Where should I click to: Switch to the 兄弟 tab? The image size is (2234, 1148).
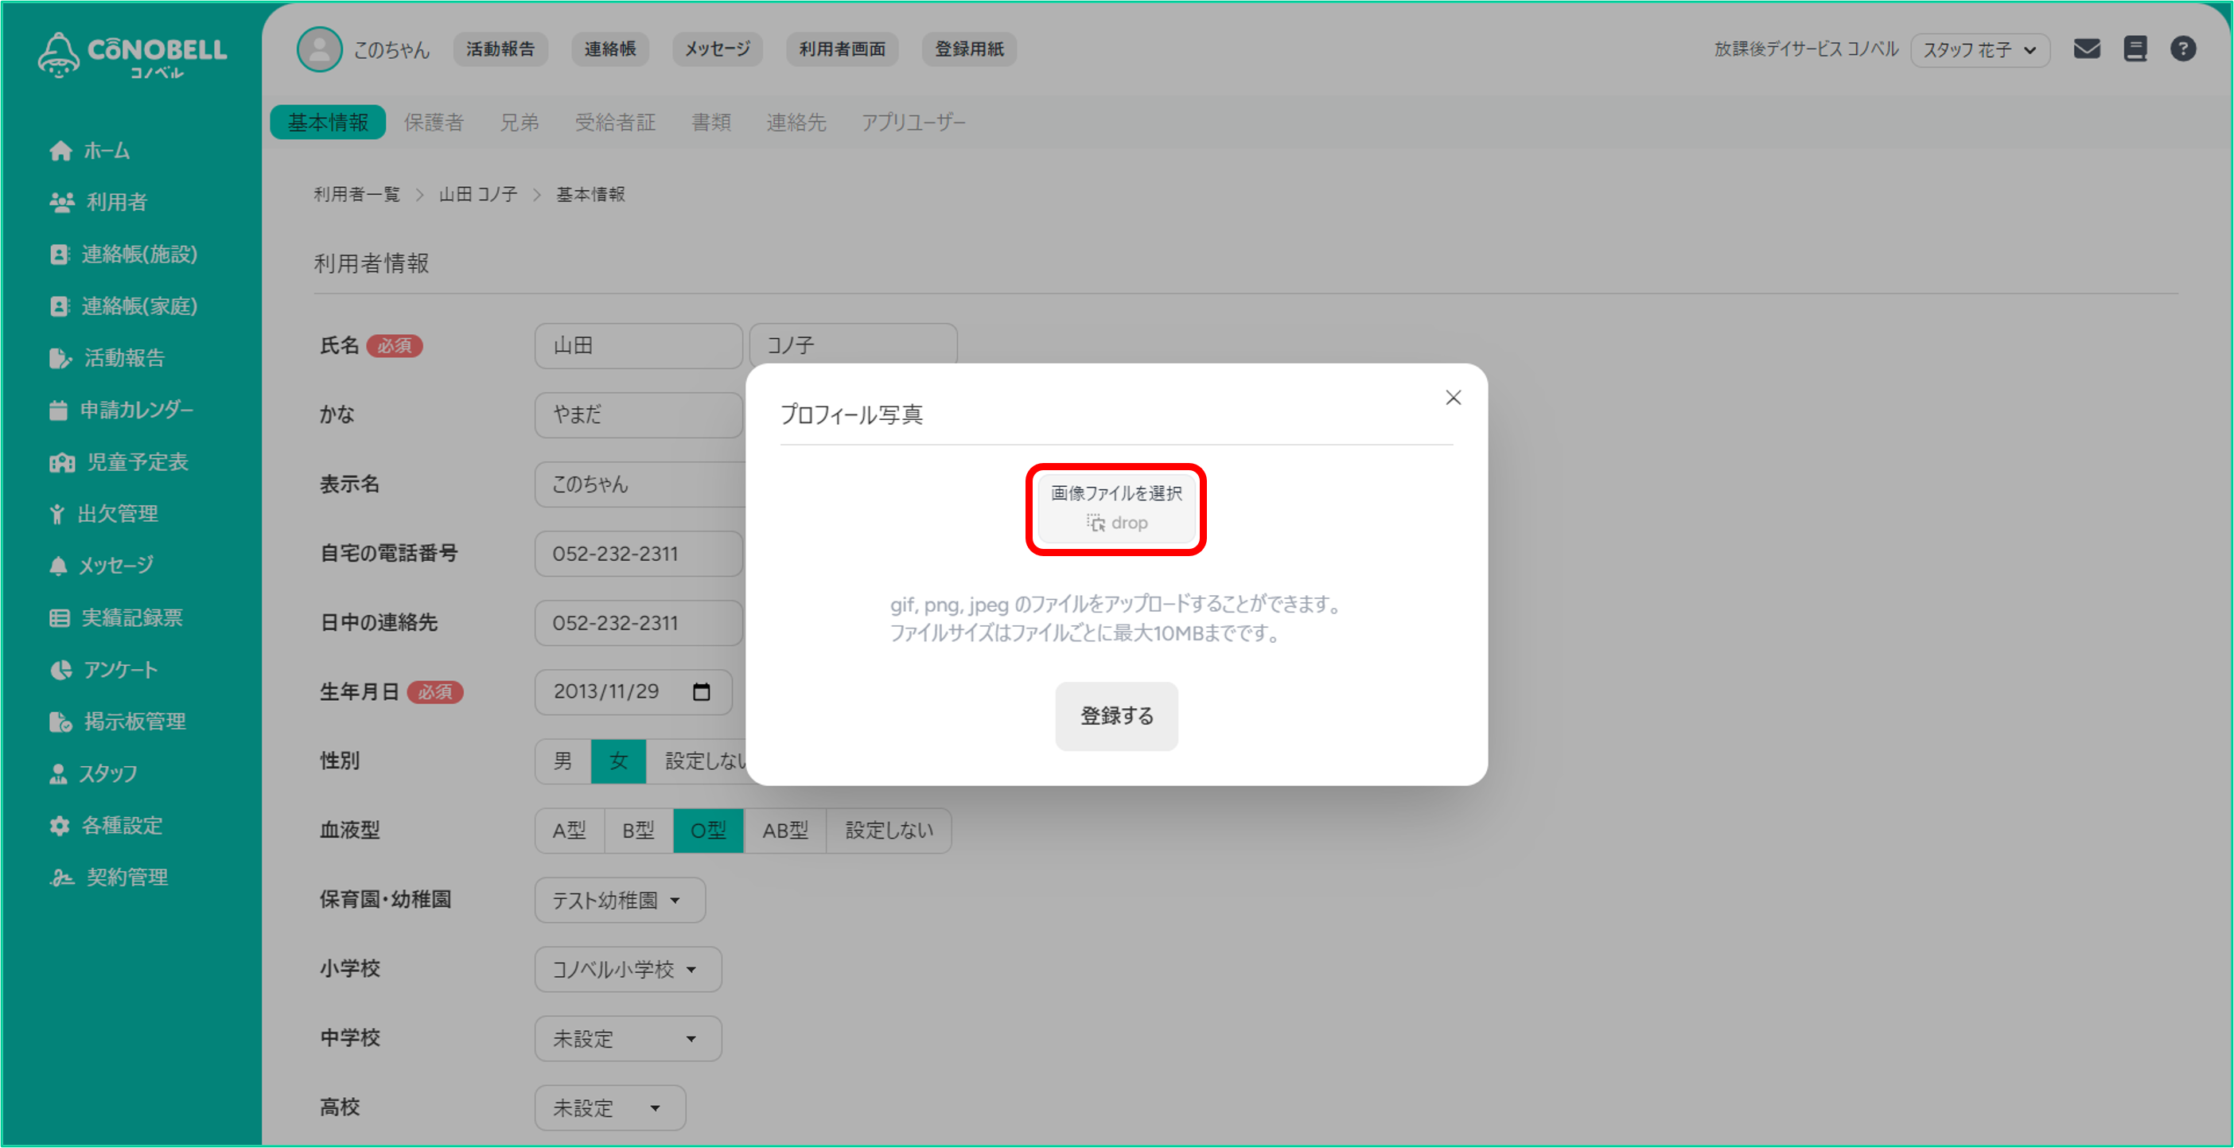click(520, 123)
